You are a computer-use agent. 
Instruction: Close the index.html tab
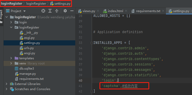[126, 11]
